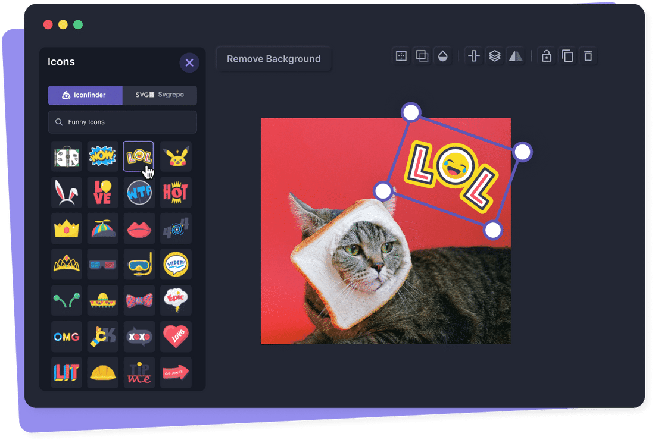Select the sombrero hat icon
655x443 pixels.
[x=103, y=300]
